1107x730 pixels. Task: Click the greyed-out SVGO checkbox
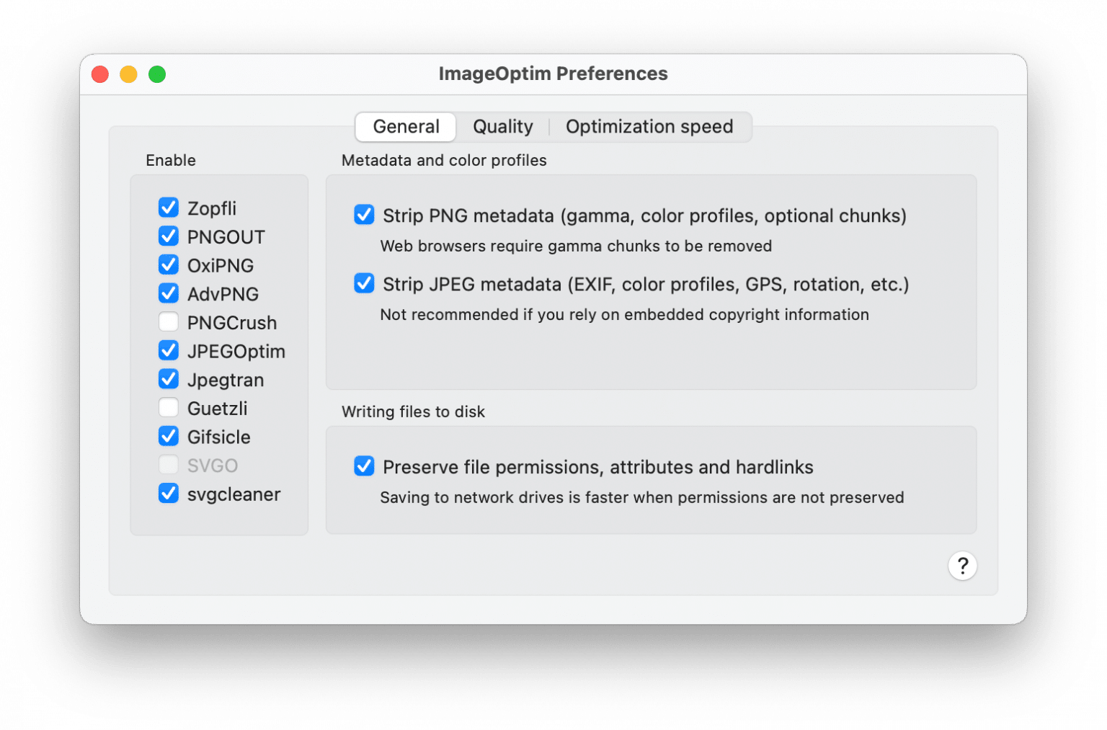pyautogui.click(x=169, y=465)
